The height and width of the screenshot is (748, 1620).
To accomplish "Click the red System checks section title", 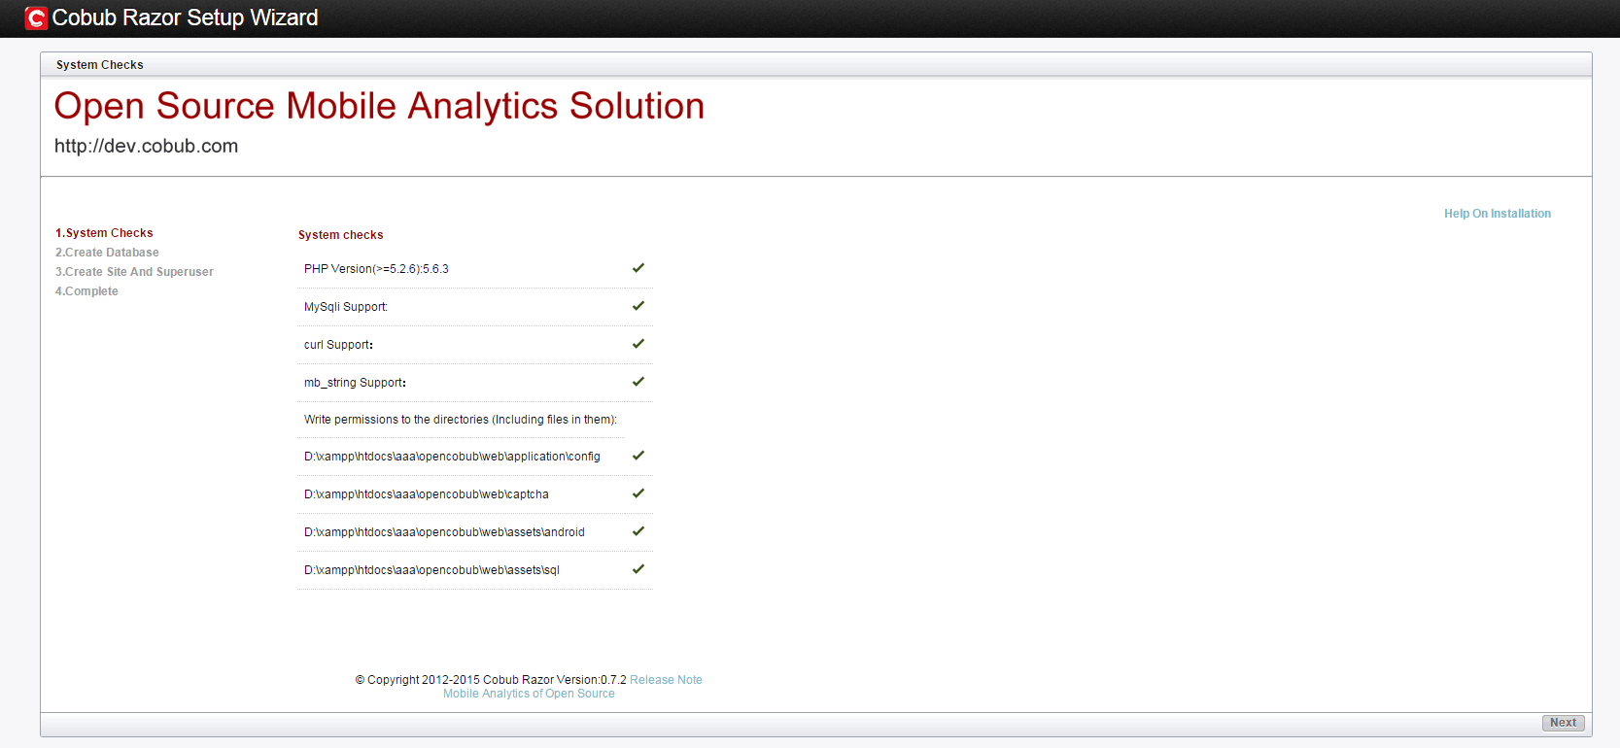I will [340, 235].
